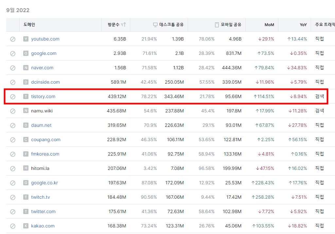Viewport: 335px width, 234px height.
Task: Click the exclude icon for youtube.com
Action: click(13, 39)
